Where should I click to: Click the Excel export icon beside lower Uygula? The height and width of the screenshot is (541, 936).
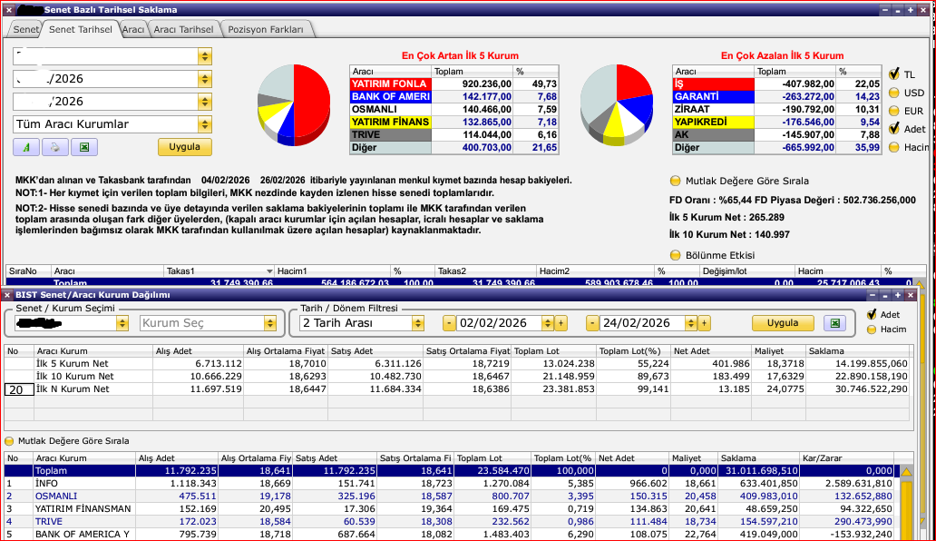click(835, 323)
